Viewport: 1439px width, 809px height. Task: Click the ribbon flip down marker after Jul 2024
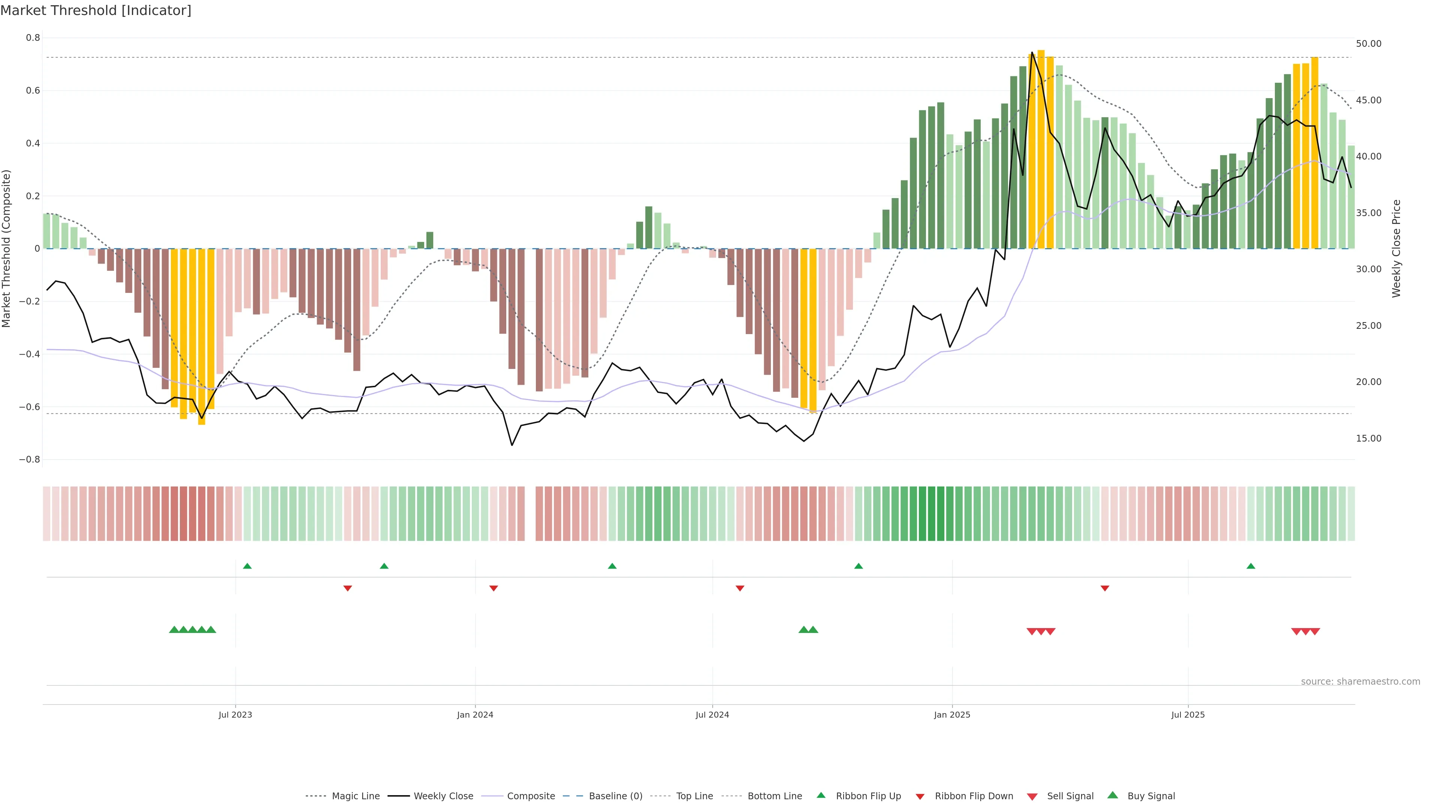740,588
